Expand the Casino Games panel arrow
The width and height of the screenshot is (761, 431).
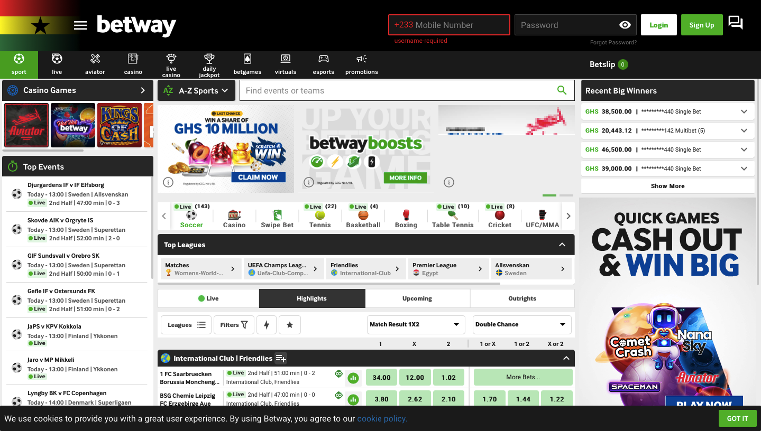click(143, 90)
